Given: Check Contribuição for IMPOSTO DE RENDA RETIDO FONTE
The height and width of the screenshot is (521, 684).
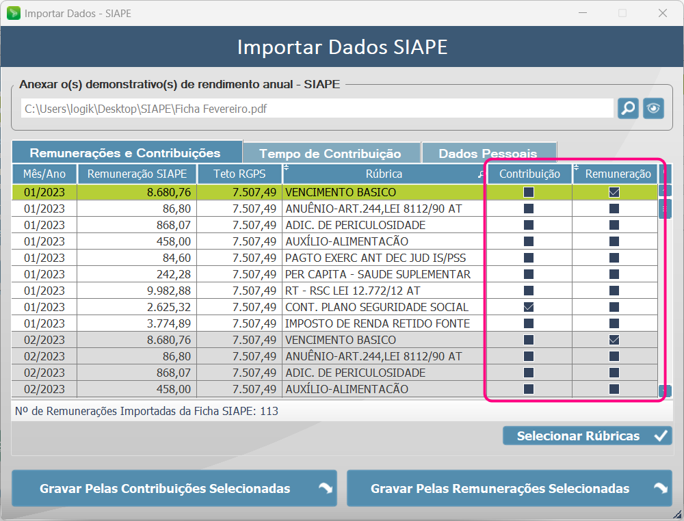Looking at the screenshot, I should point(529,323).
